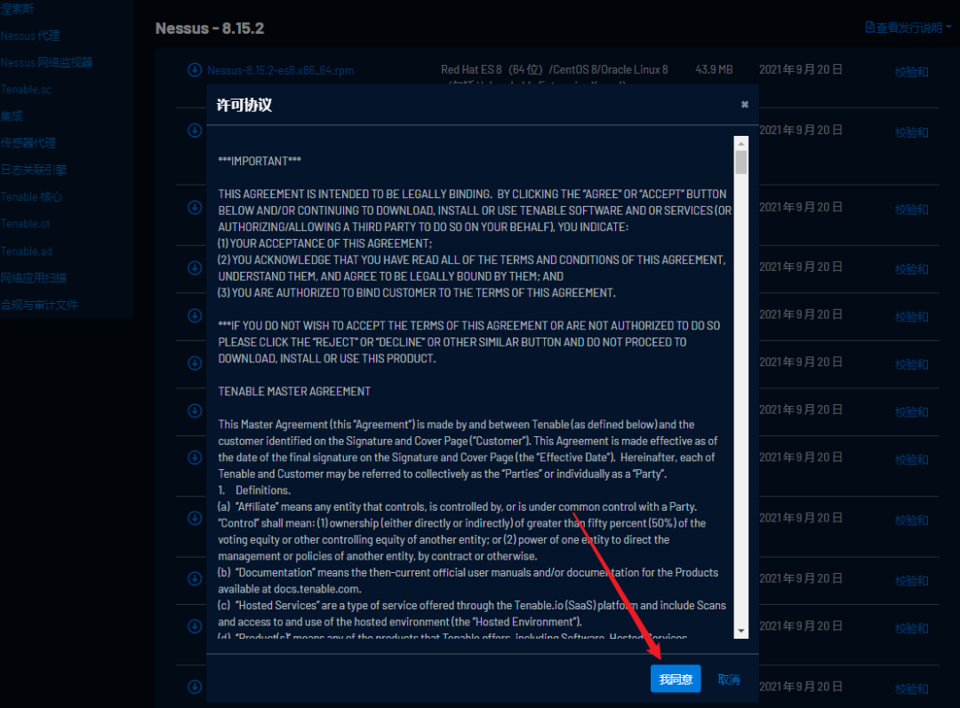Click 取消 to cancel the license dialog
Image resolution: width=960 pixels, height=708 pixels.
tap(729, 680)
